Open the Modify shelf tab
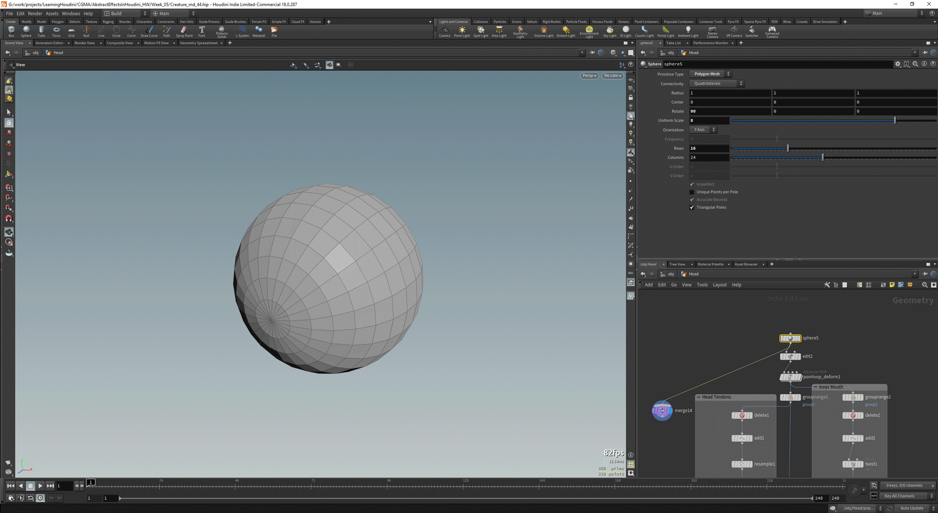This screenshot has width=938, height=513. [26, 21]
